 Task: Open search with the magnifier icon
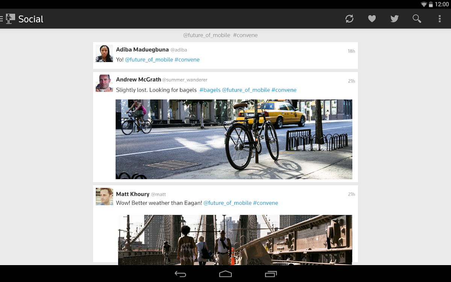coord(417,19)
